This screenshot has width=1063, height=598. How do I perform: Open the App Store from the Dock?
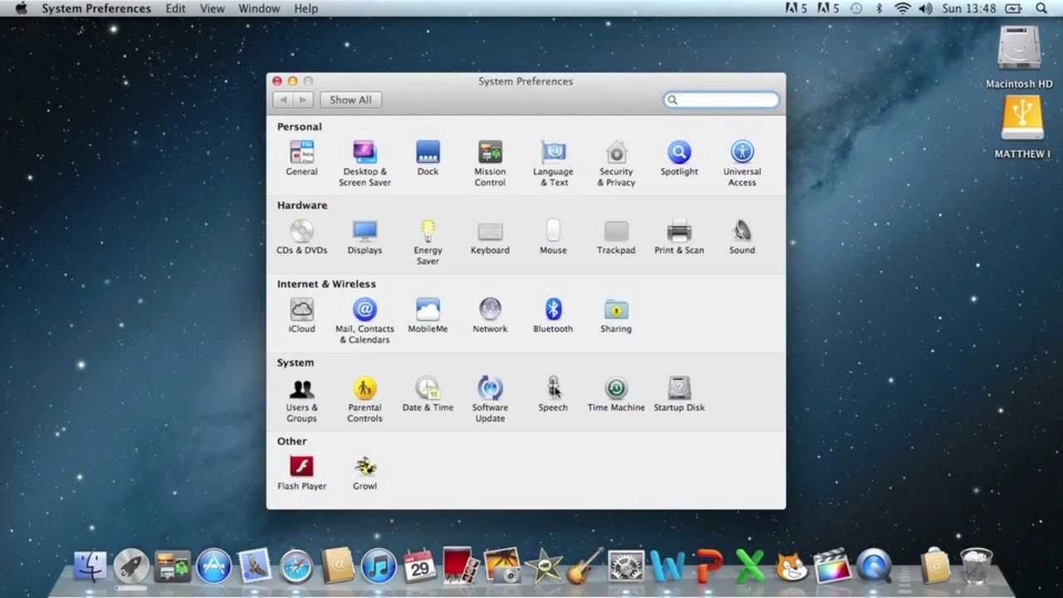pos(213,566)
